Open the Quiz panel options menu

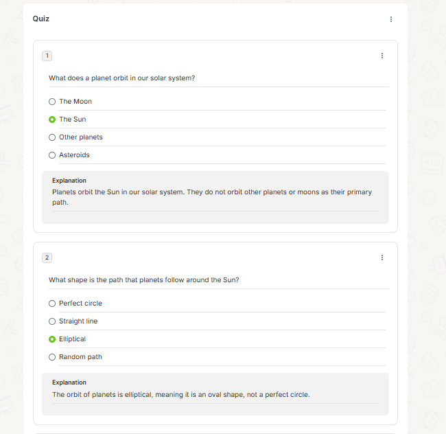coord(391,19)
